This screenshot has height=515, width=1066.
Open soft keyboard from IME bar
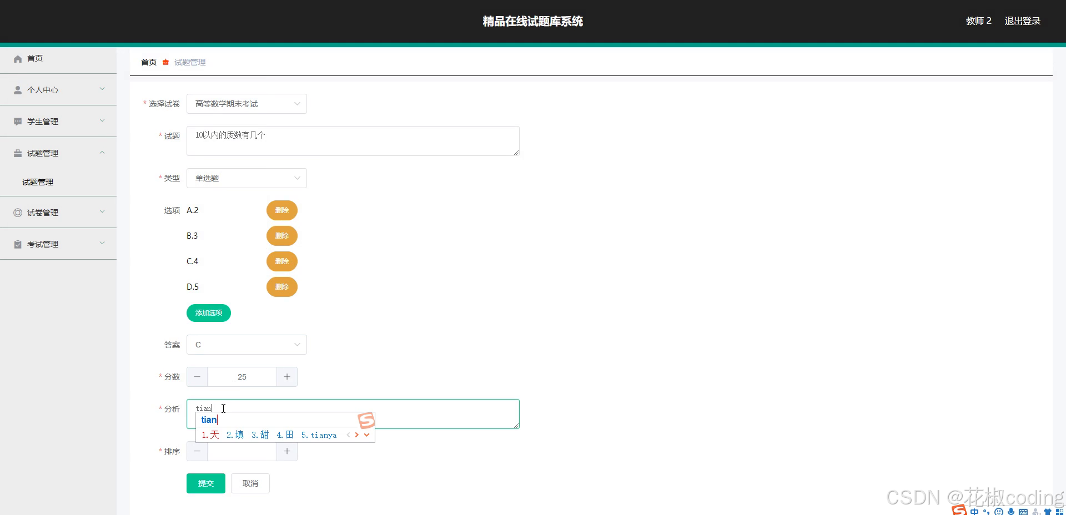[1023, 512]
